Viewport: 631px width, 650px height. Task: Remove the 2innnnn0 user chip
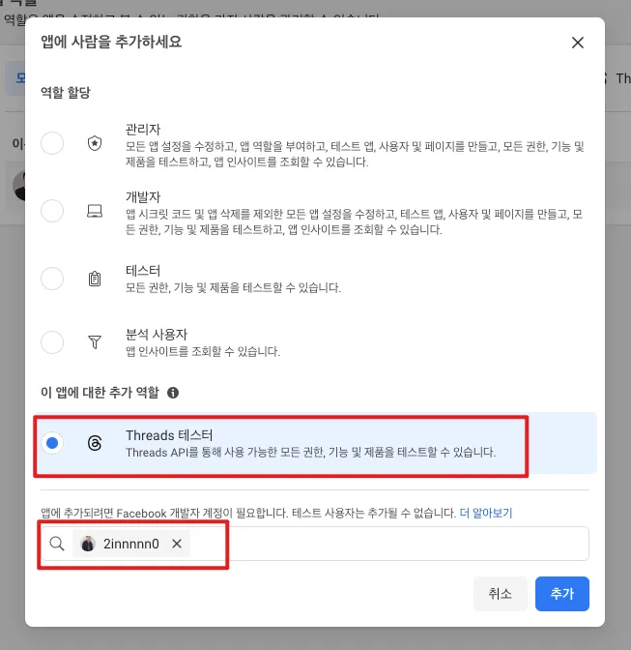[177, 544]
